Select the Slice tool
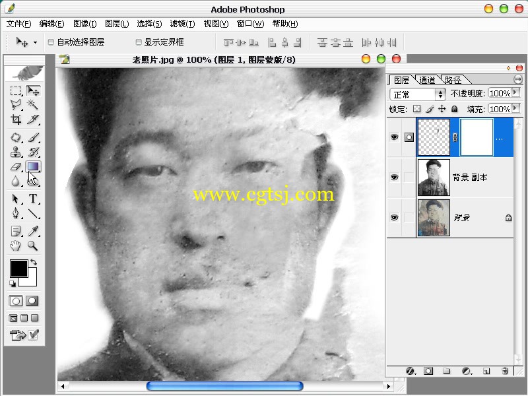 [x=33, y=119]
